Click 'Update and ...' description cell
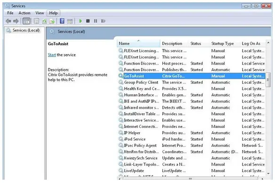Viewport: 275px width, 183px height. (174, 158)
